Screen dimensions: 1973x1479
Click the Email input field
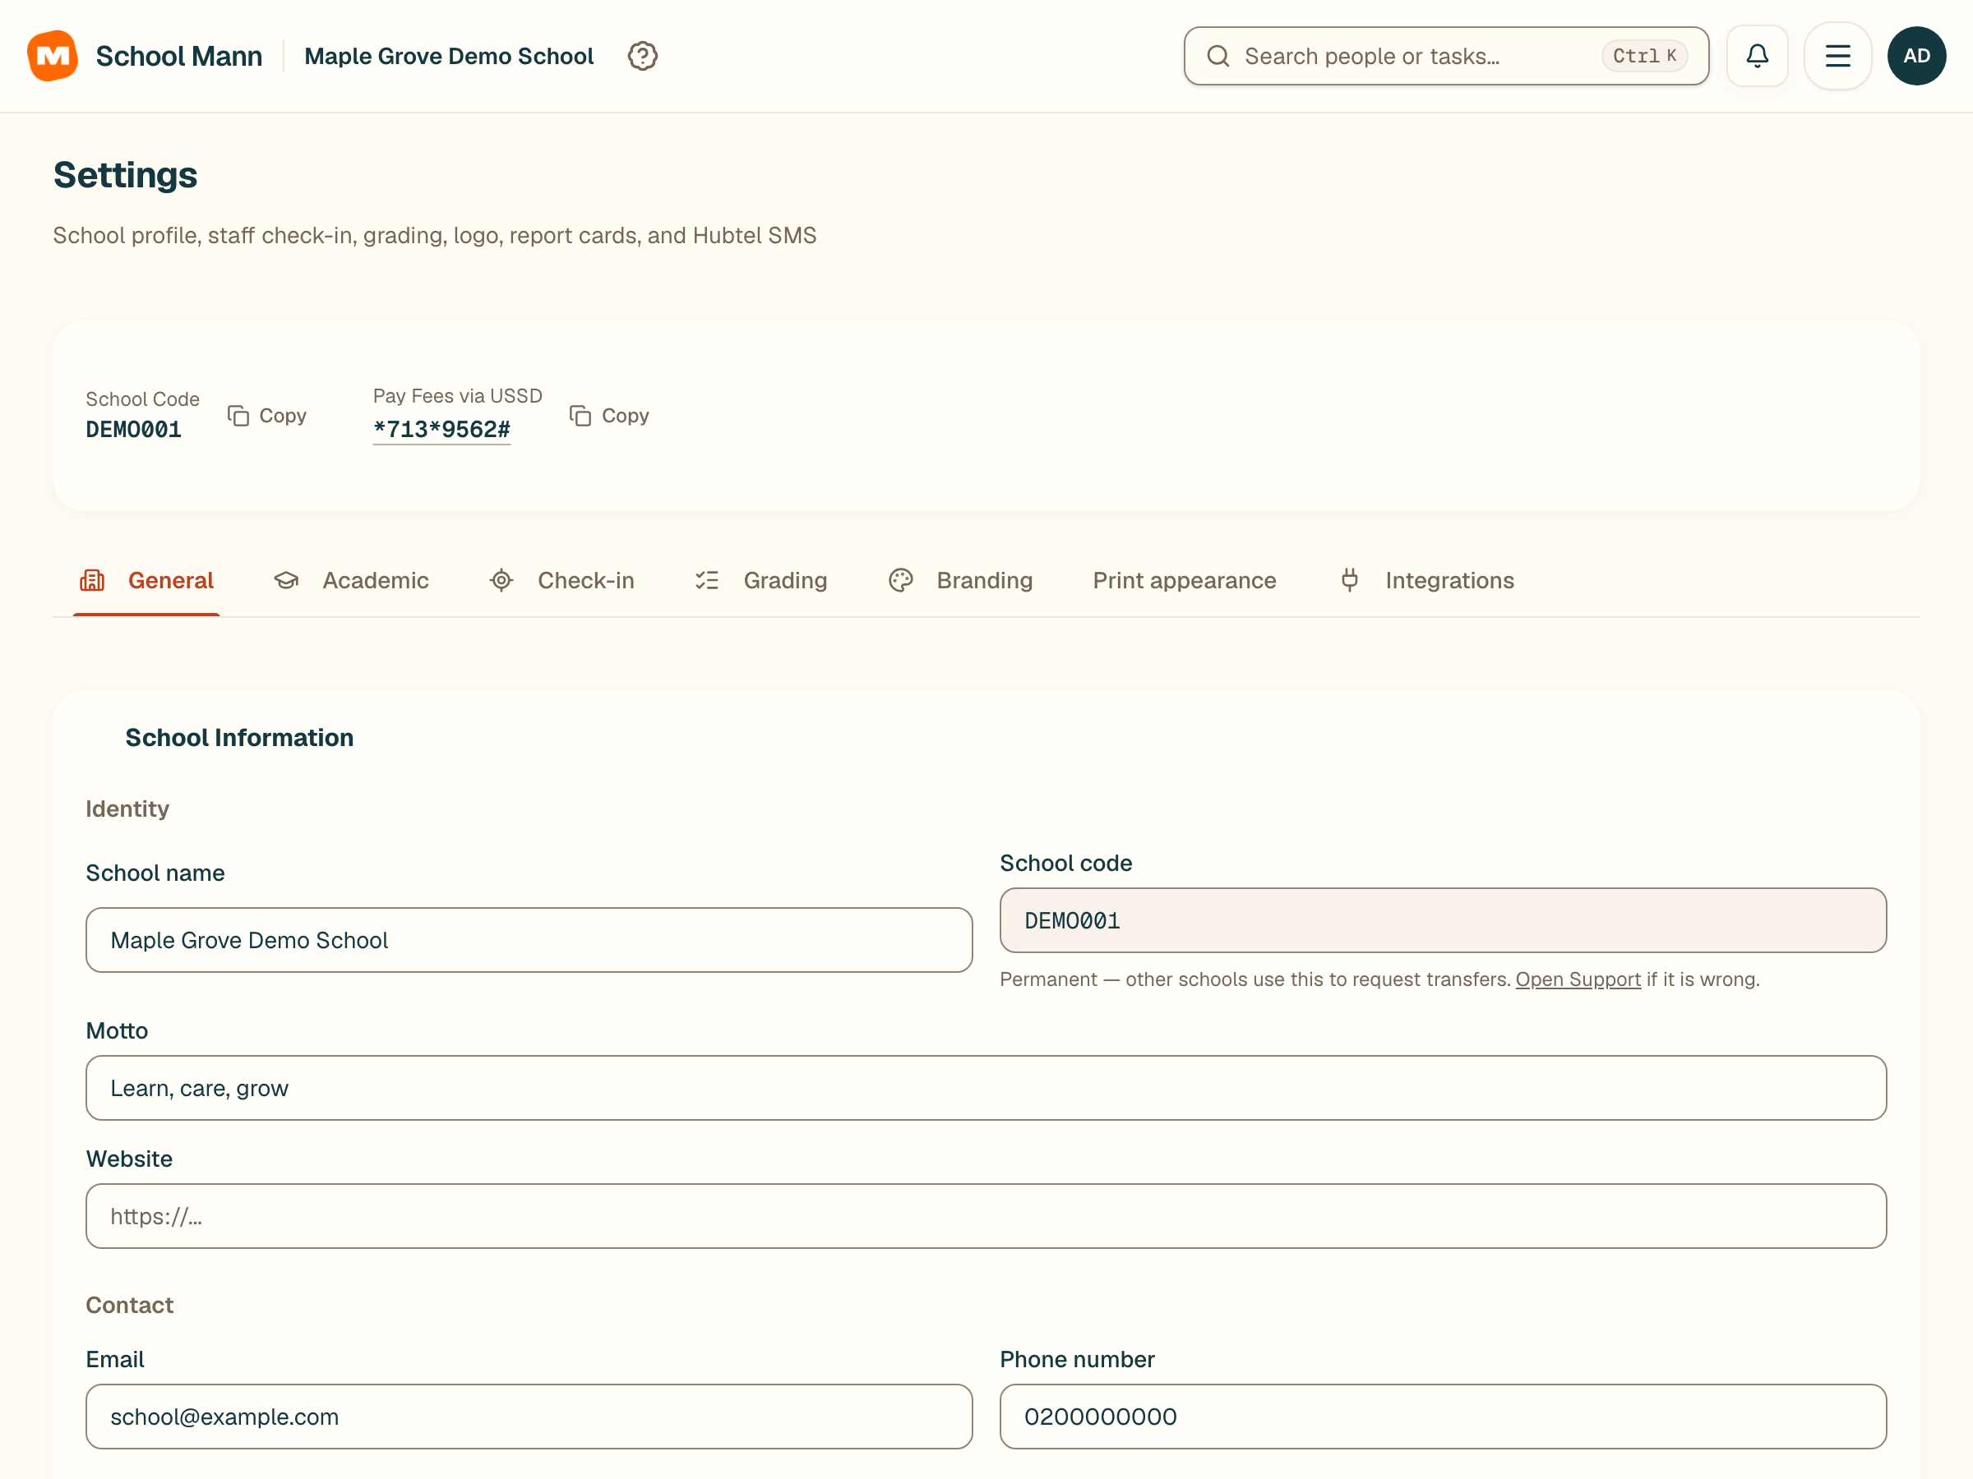click(x=529, y=1416)
